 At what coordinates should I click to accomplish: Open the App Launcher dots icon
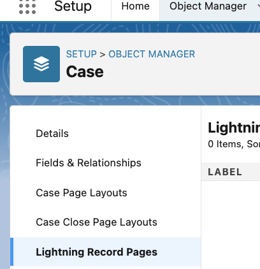(27, 6)
